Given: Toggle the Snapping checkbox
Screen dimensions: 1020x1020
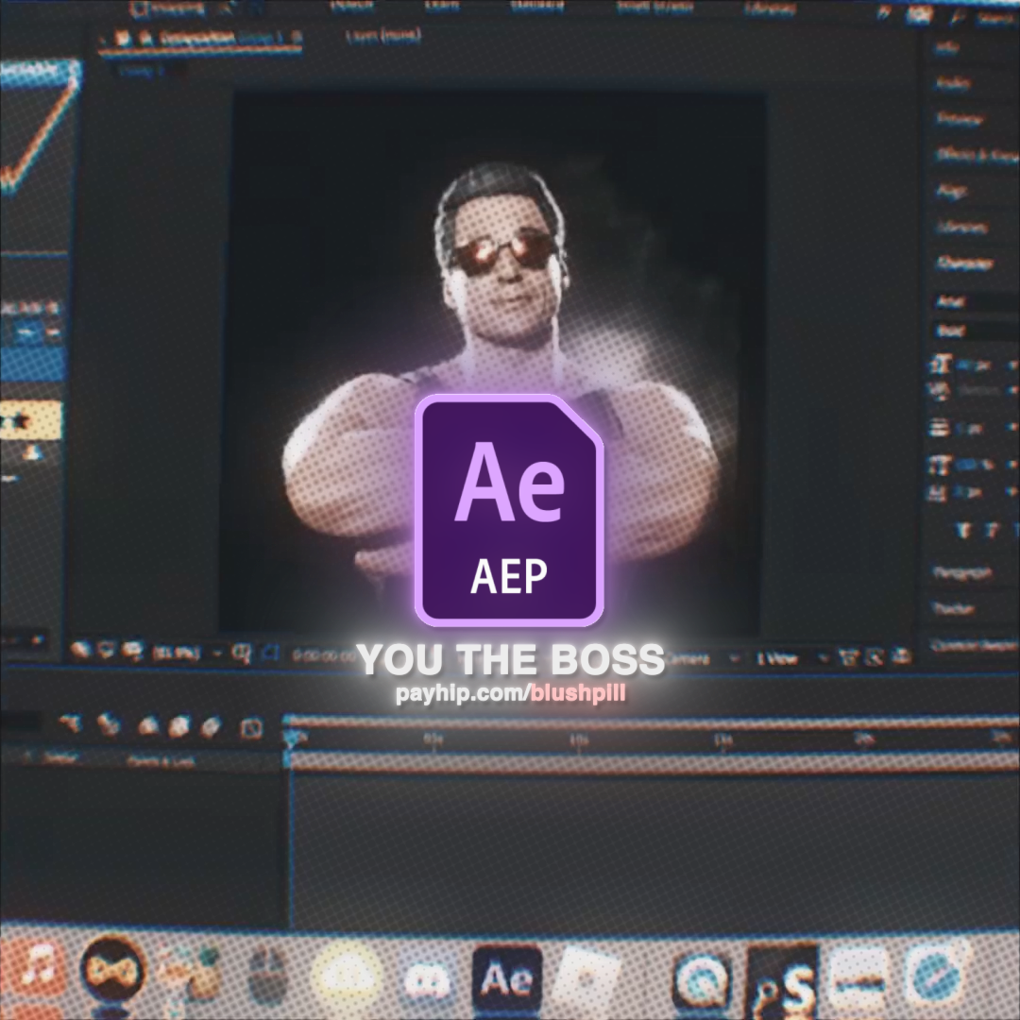Looking at the screenshot, I should tap(138, 9).
